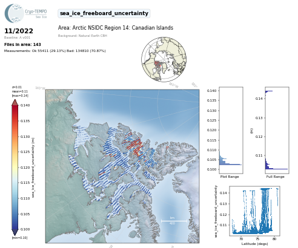Click the km 400 scale bar on map
This screenshot has height=248, width=298.
point(174,221)
